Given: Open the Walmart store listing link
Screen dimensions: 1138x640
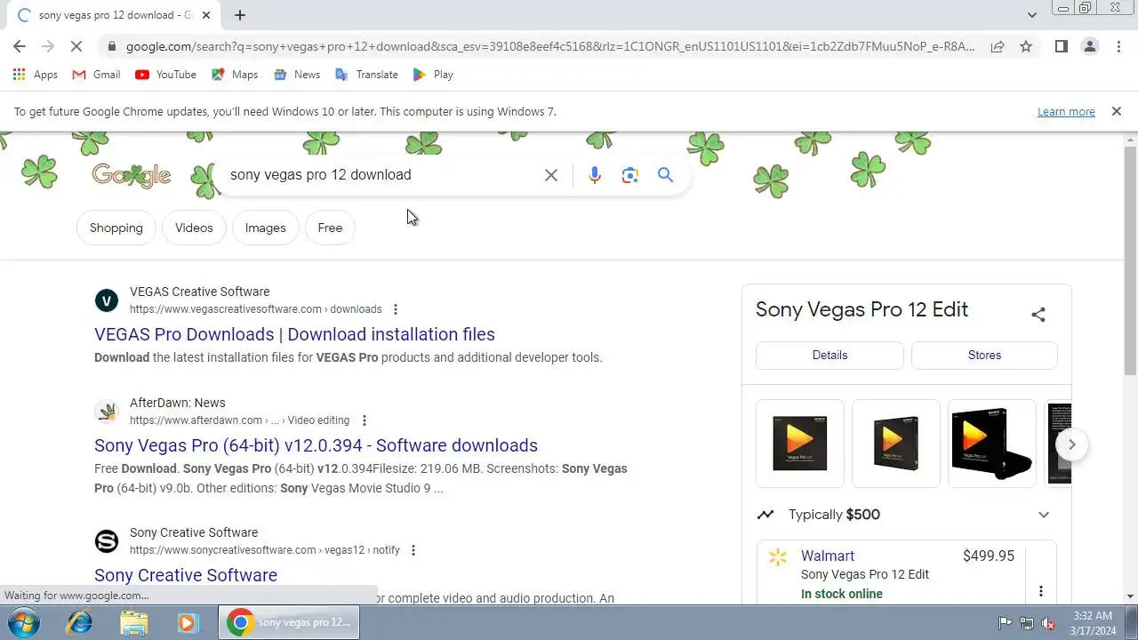Looking at the screenshot, I should point(828,556).
